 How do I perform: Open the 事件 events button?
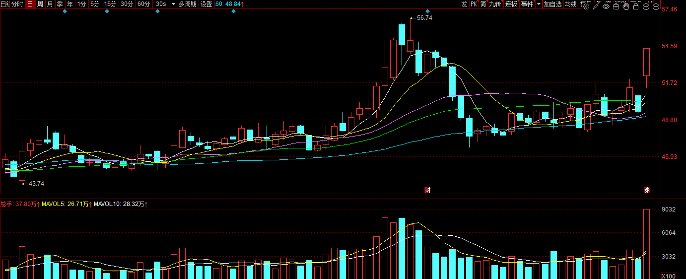[527, 4]
